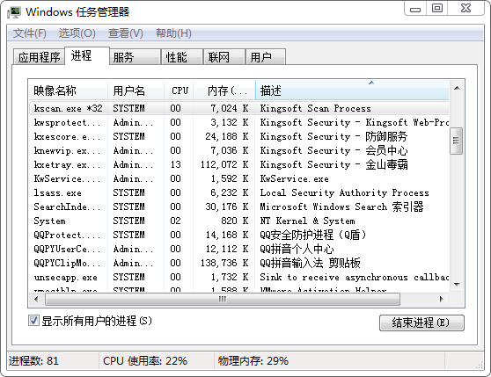Open the 查看(V) menu
This screenshot has height=377, width=491.
(126, 33)
